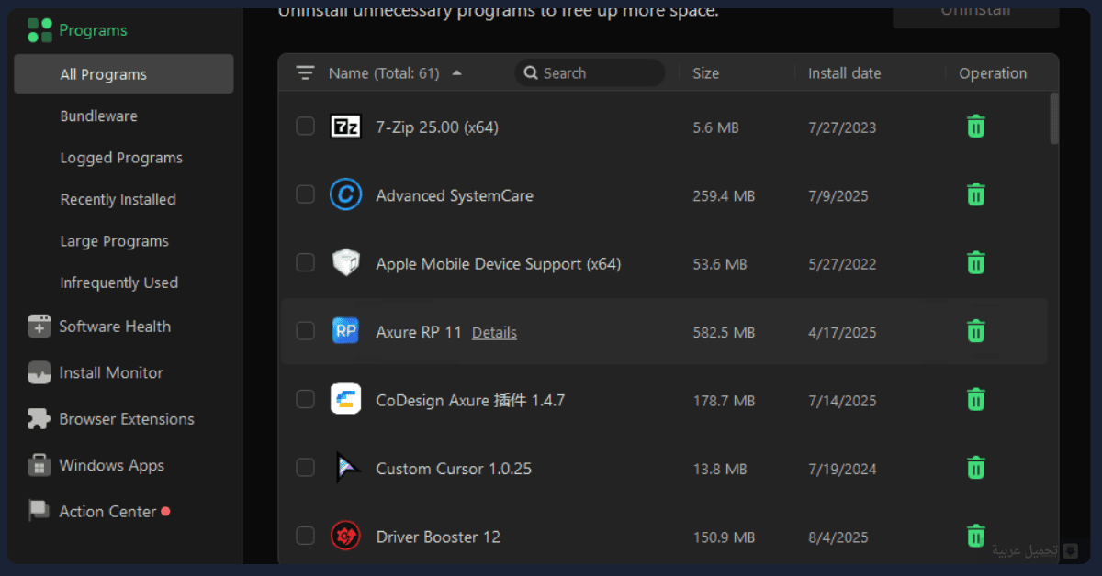This screenshot has height=576, width=1102.
Task: Click the Uninstall button at top
Action: [x=975, y=13]
